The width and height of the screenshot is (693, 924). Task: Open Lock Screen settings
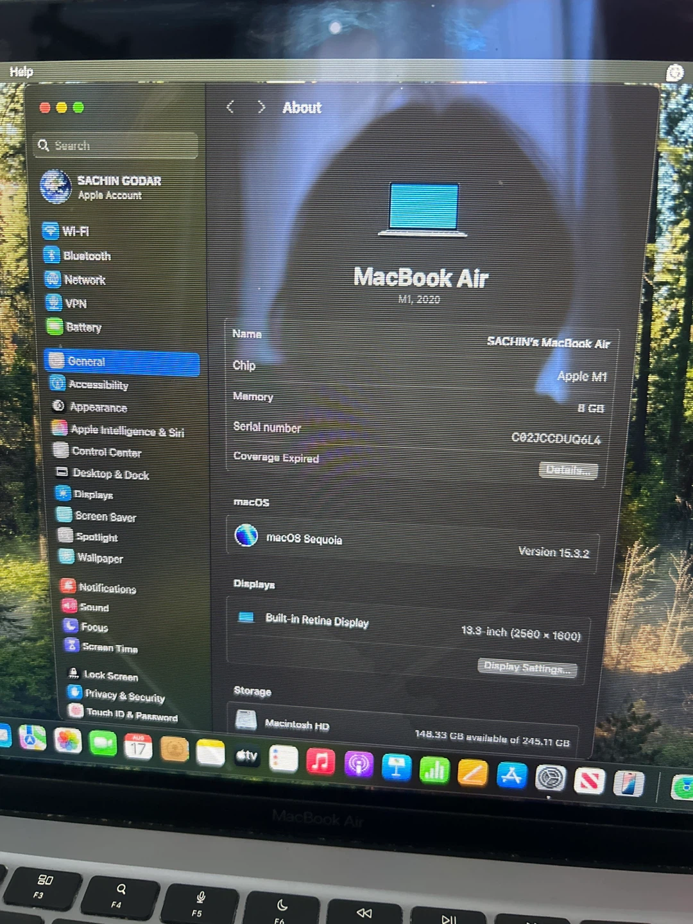[103, 674]
